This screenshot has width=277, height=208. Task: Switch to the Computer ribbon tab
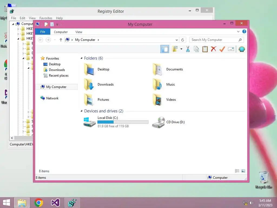click(61, 32)
